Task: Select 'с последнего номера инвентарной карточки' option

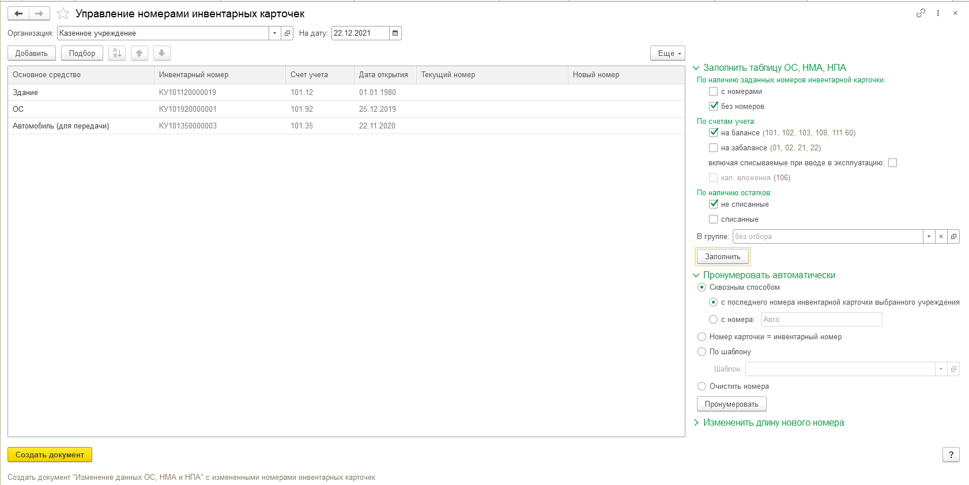Action: [713, 302]
